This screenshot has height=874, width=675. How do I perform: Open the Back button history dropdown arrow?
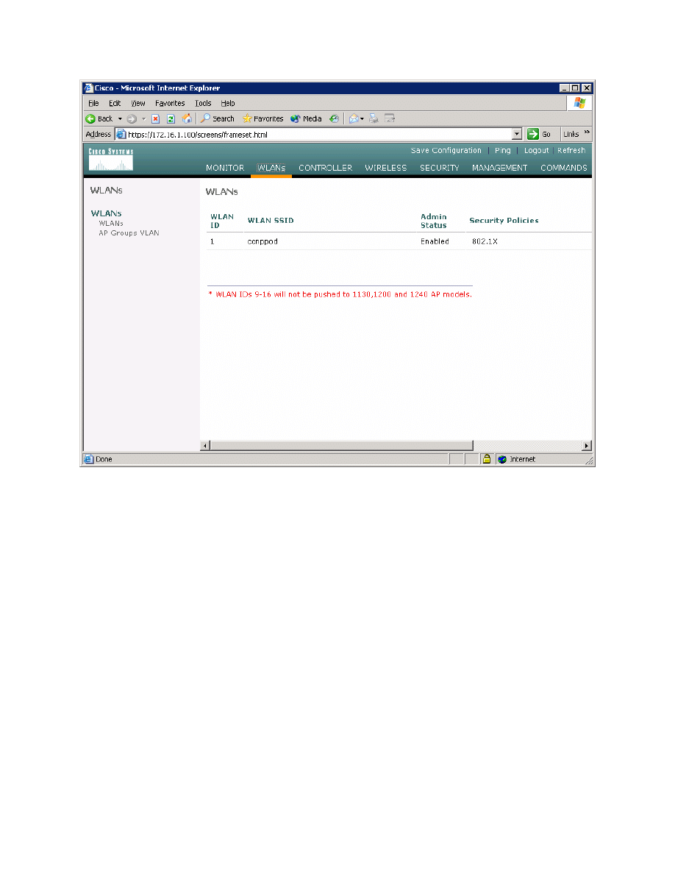pos(120,118)
